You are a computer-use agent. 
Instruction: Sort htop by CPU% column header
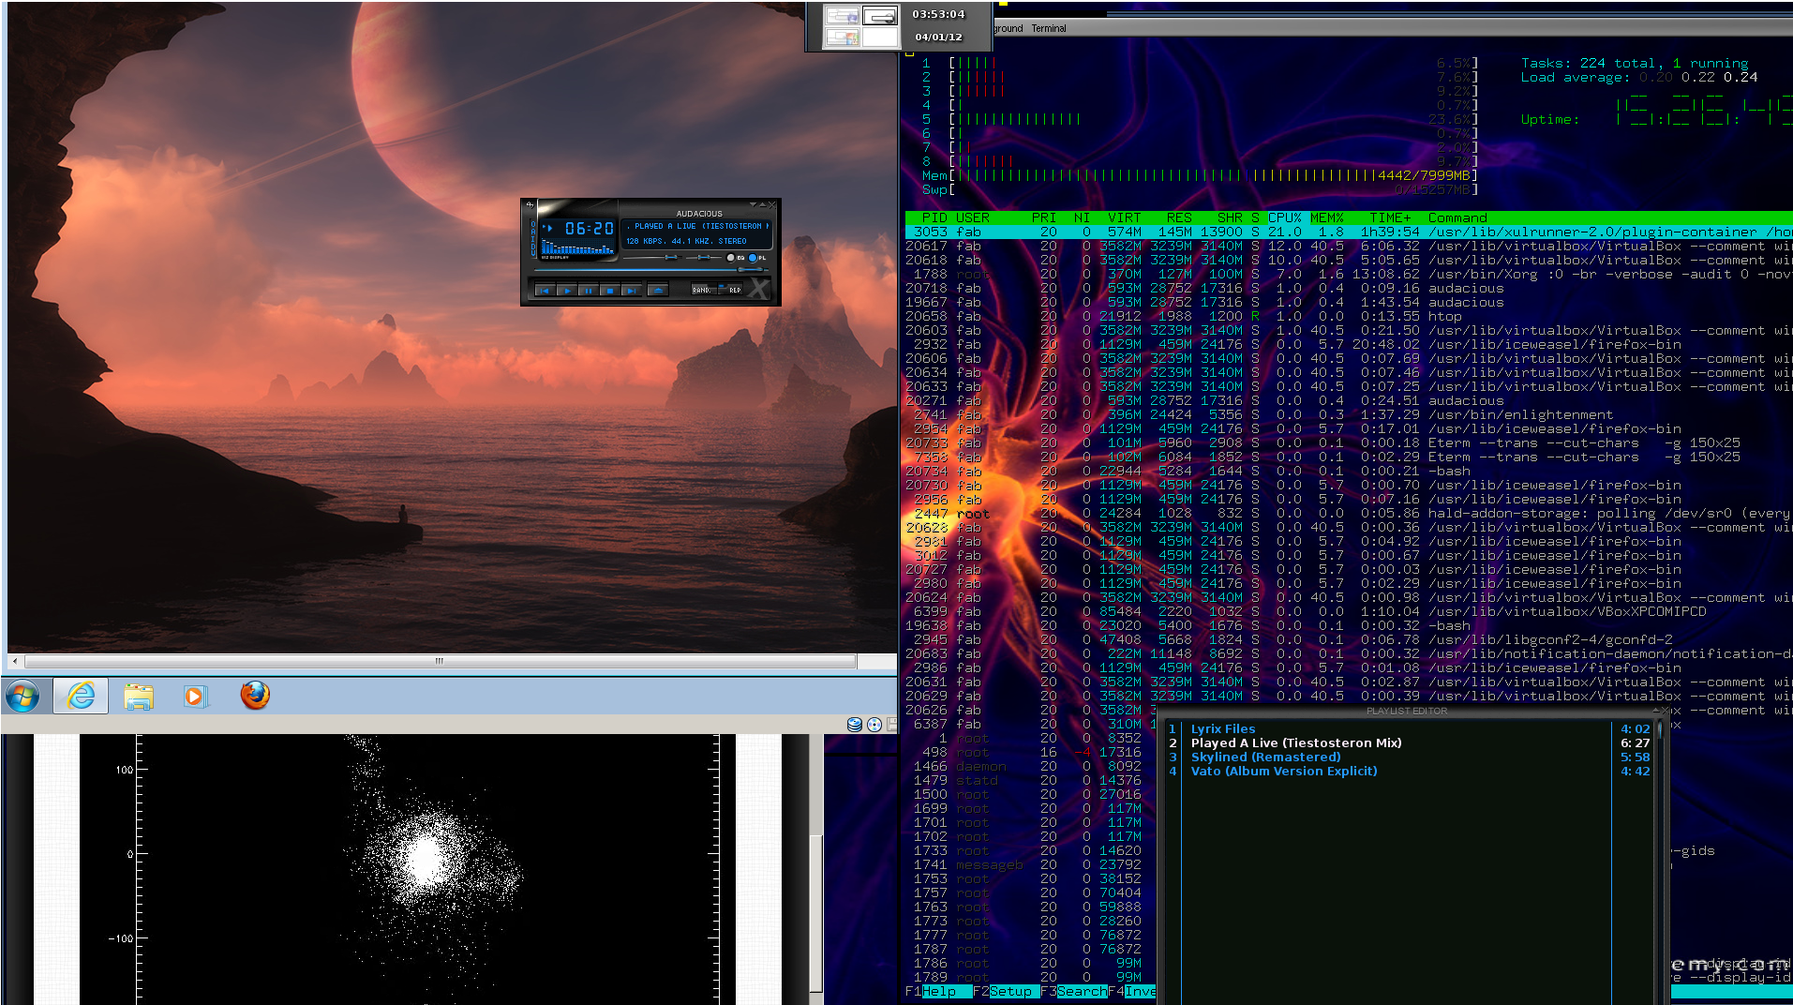click(x=1284, y=217)
